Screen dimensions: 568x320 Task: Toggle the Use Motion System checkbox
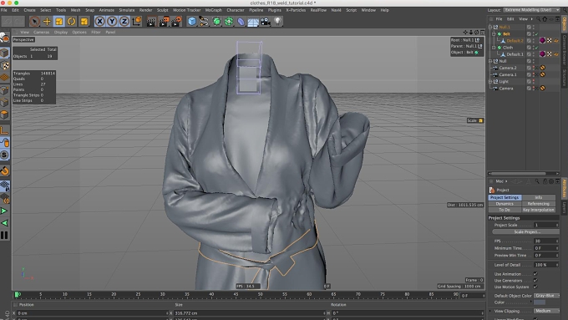[535, 287]
